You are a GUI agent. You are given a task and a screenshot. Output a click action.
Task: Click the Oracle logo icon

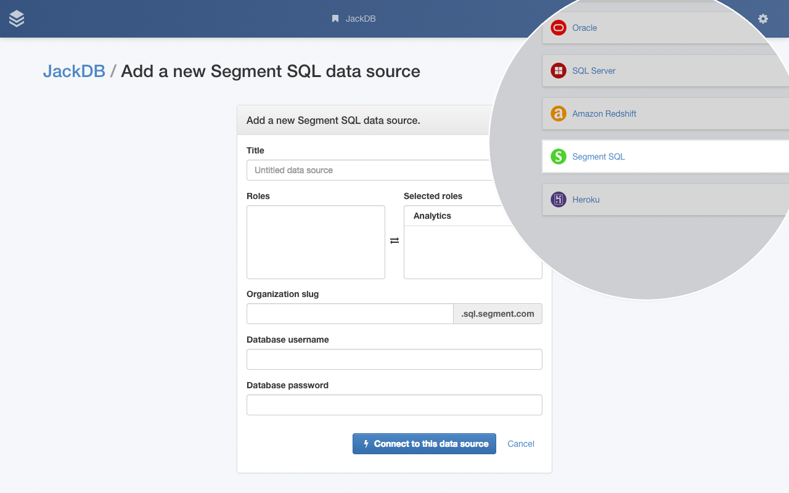pyautogui.click(x=558, y=28)
